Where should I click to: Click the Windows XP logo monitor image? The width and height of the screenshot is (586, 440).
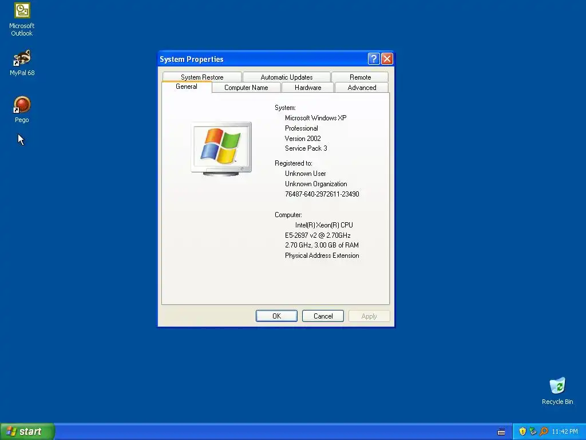(221, 148)
